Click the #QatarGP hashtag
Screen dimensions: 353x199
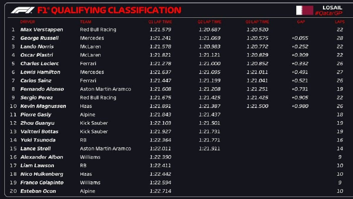328,14
